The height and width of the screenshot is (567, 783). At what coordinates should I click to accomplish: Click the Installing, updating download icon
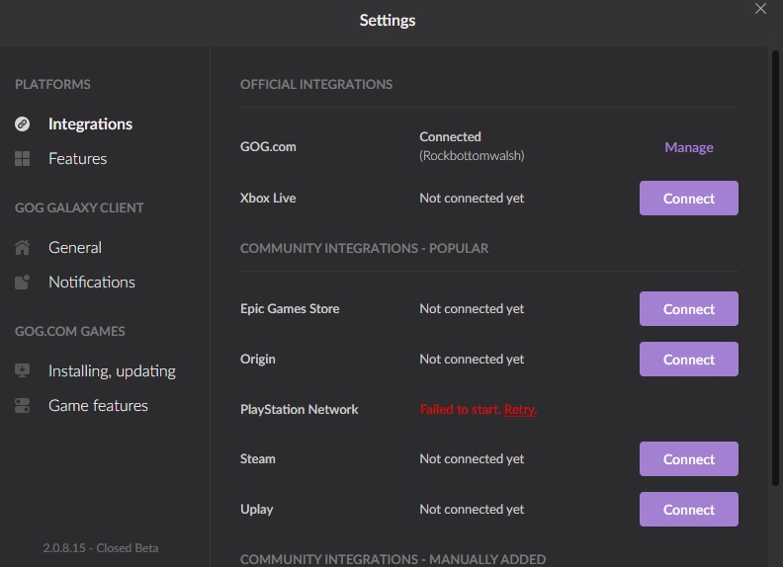click(22, 370)
